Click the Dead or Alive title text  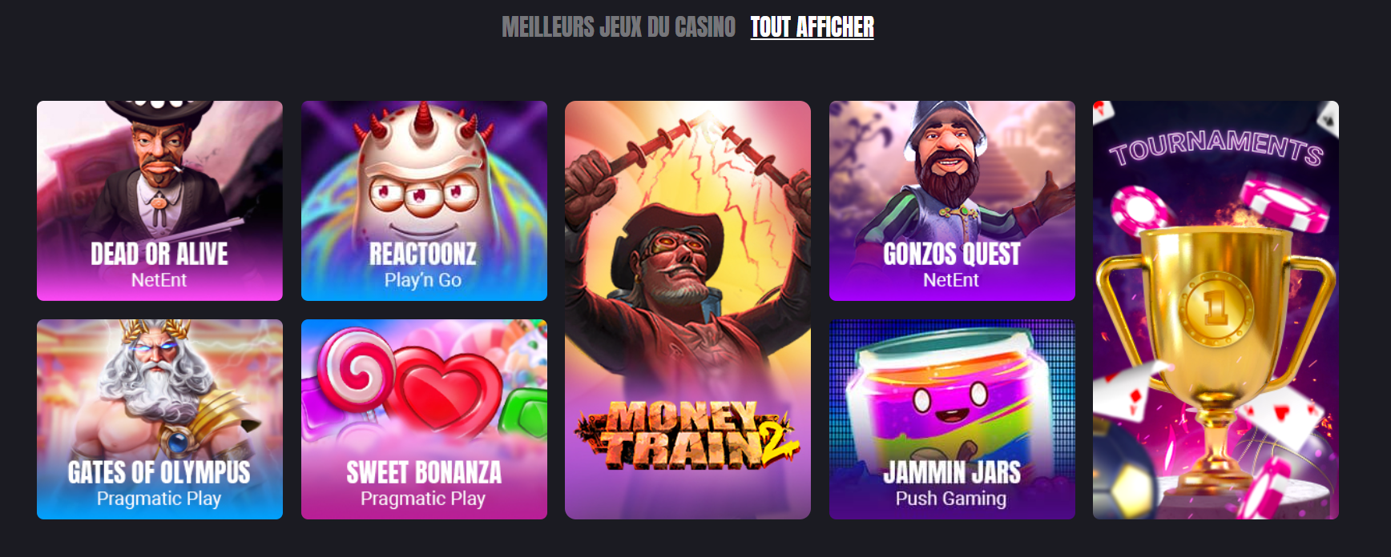click(x=159, y=254)
